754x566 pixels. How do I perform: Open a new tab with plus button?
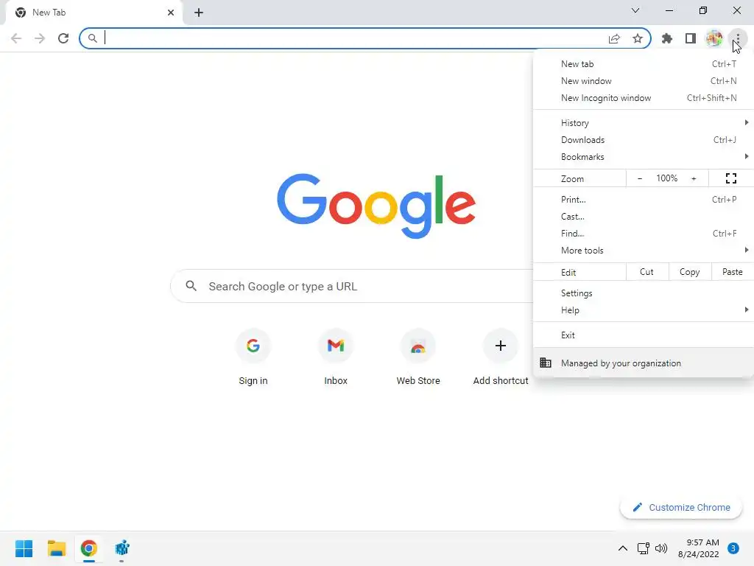[199, 13]
